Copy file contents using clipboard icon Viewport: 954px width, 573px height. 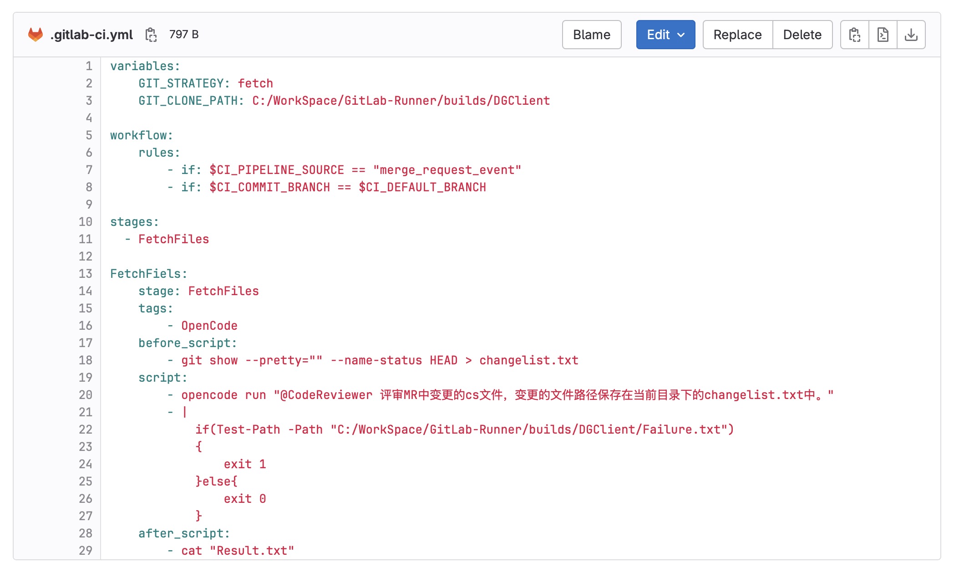click(854, 35)
